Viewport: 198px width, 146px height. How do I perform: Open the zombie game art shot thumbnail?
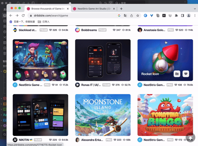[x=40, y=60]
